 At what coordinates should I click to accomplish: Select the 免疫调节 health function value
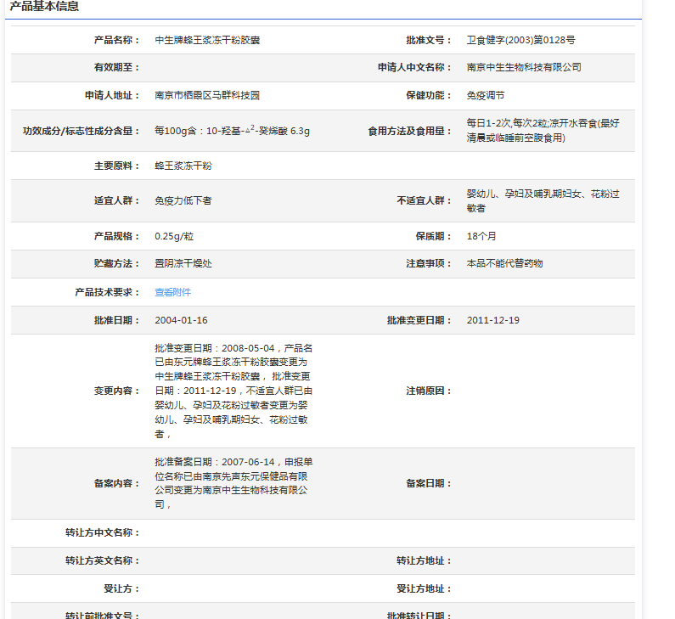486,96
